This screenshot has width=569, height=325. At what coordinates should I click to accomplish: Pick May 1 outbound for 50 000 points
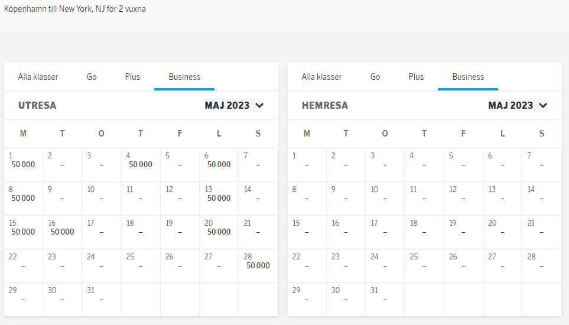point(23,165)
